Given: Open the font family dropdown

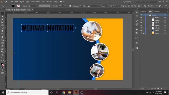Looking at the screenshot, I should coord(98,6).
